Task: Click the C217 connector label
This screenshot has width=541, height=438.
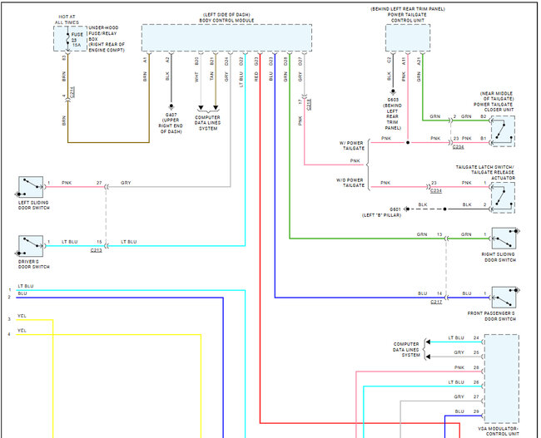Action: tap(436, 302)
